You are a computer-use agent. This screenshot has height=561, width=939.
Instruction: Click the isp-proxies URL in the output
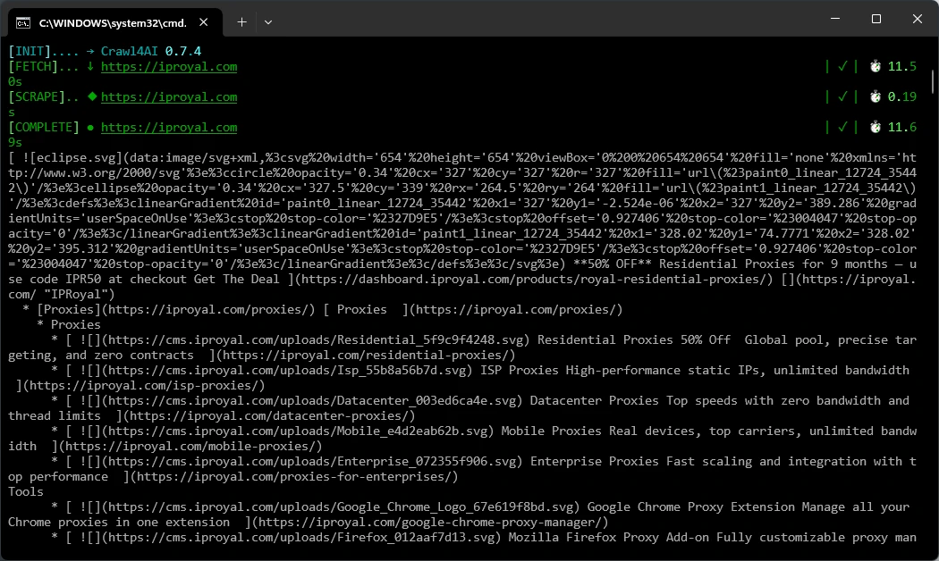click(143, 386)
